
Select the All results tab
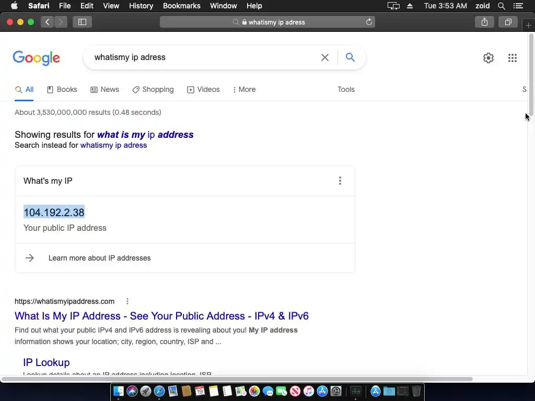pyautogui.click(x=24, y=90)
